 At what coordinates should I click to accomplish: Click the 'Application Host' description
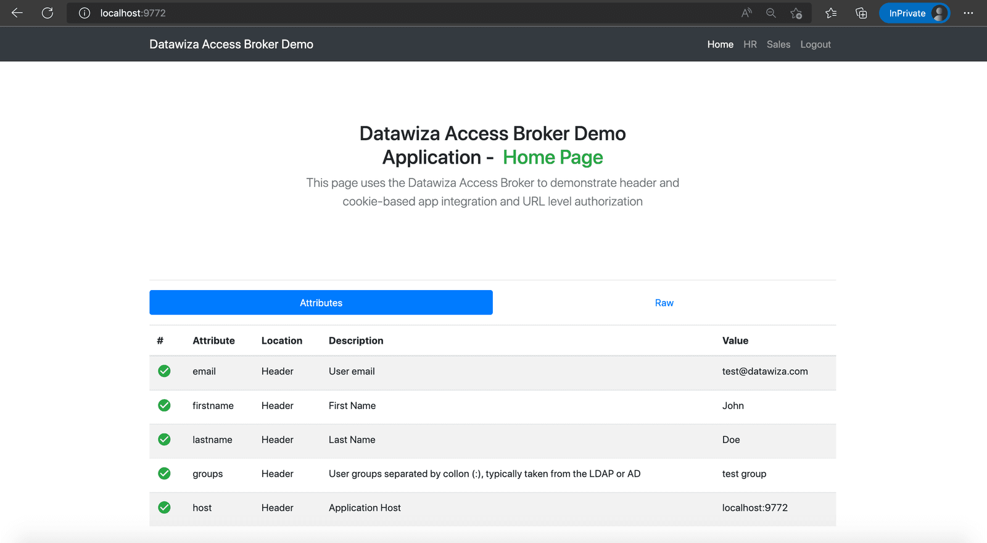365,508
